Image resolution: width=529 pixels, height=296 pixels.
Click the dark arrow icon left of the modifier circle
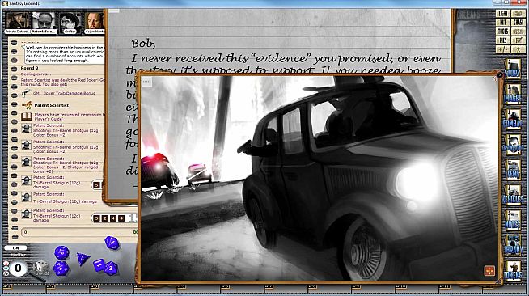coord(6,273)
